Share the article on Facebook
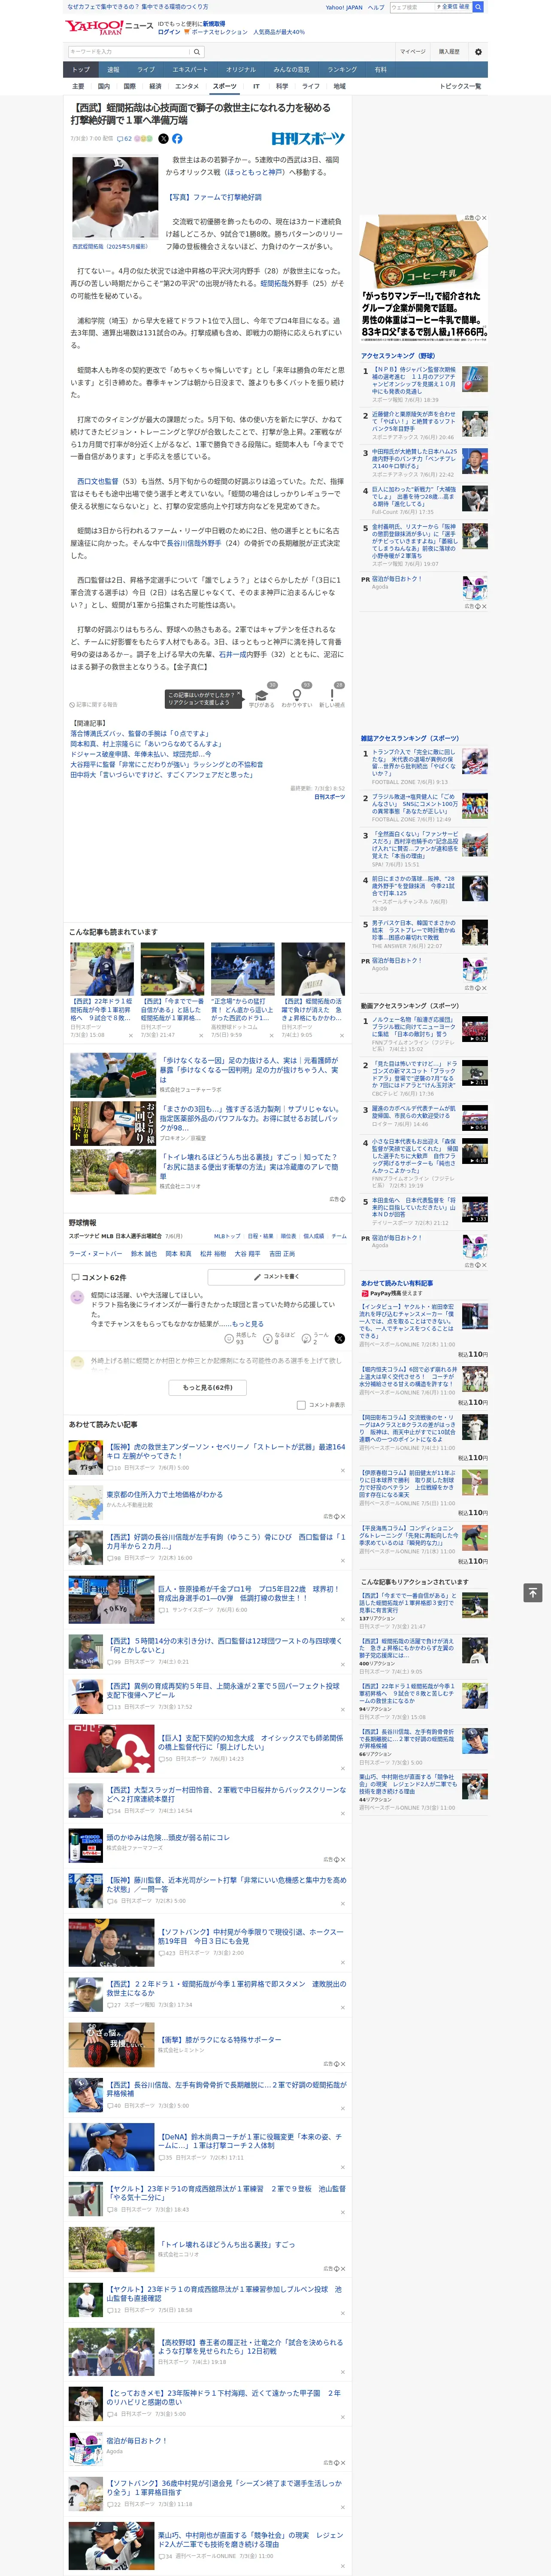Viewport: 551px width, 2576px height. pyautogui.click(x=177, y=139)
